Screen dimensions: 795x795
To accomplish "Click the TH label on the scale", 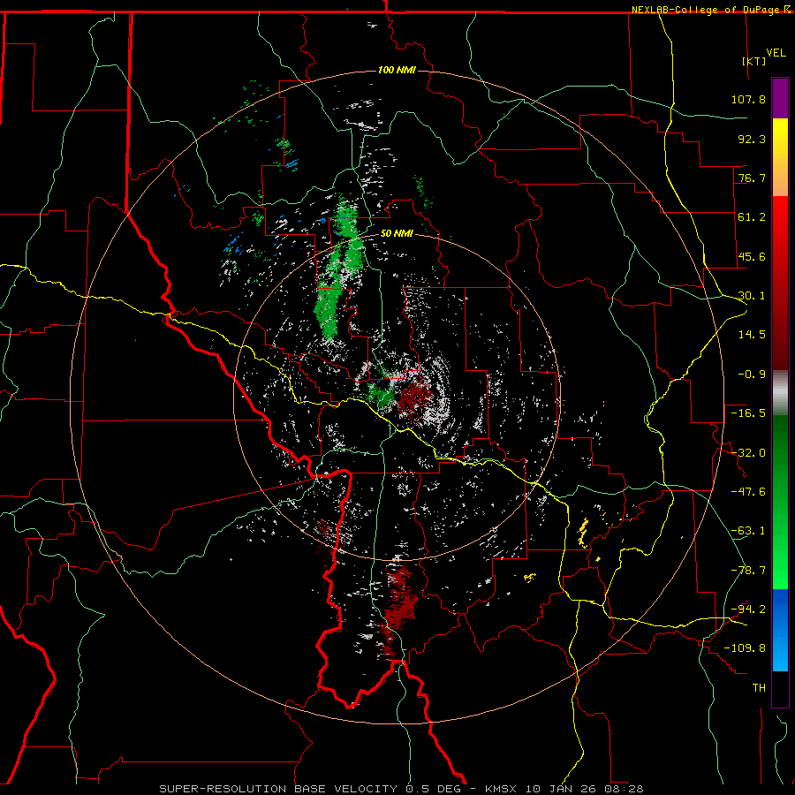I will [759, 688].
